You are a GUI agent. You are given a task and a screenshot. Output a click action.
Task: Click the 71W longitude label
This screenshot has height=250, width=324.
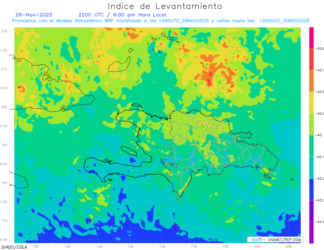[194, 246]
